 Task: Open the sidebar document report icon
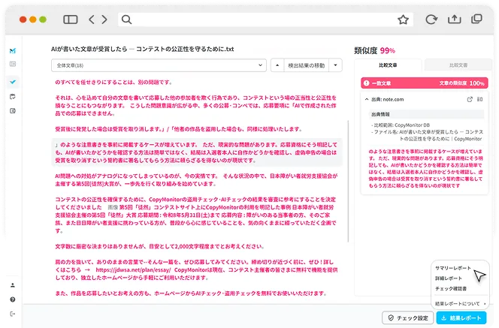13,111
